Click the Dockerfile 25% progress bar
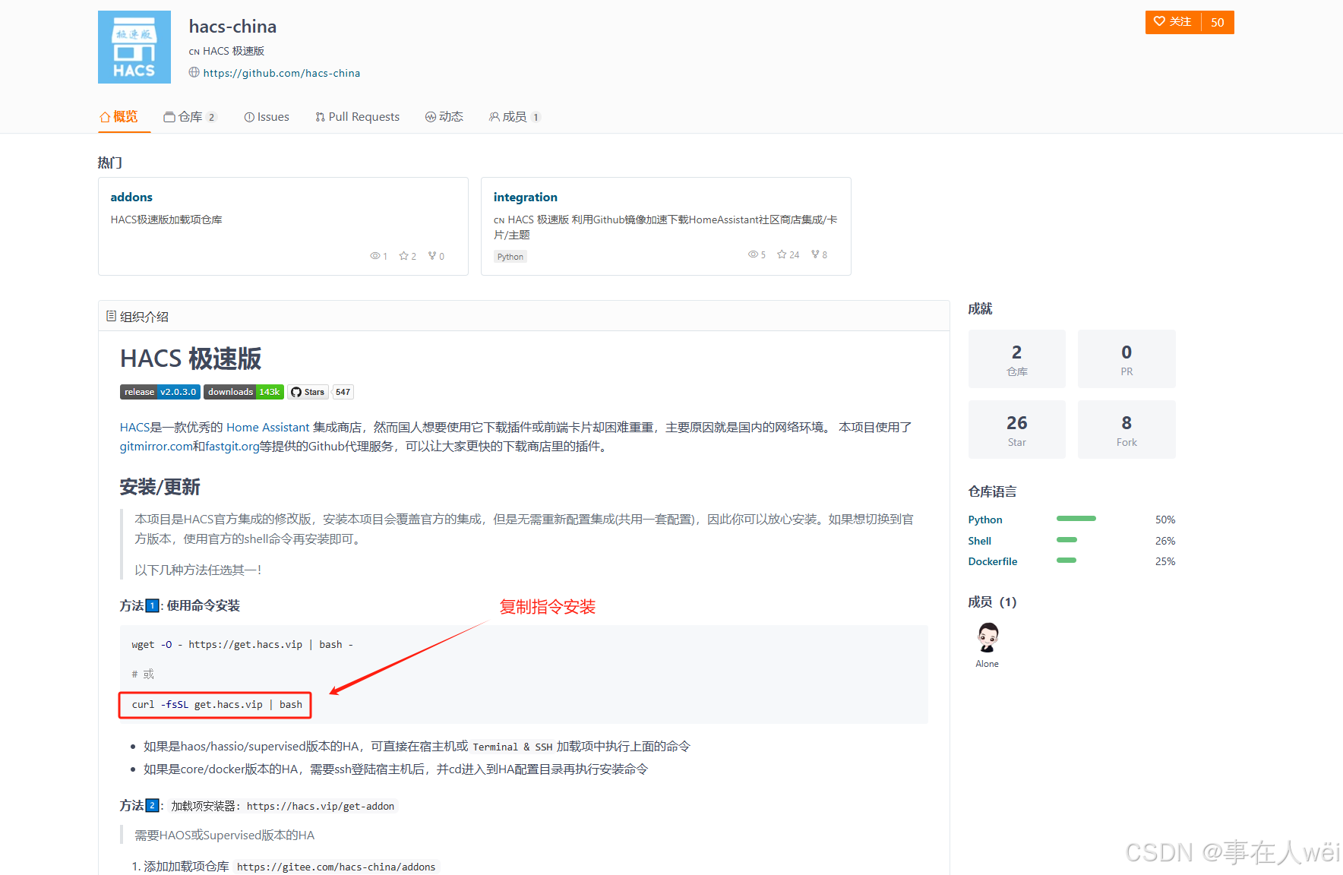The image size is (1343, 875). point(1066,561)
